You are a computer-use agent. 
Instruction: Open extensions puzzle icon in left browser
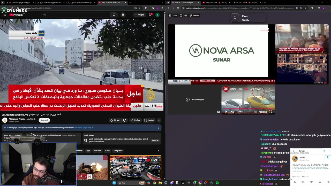146,8
